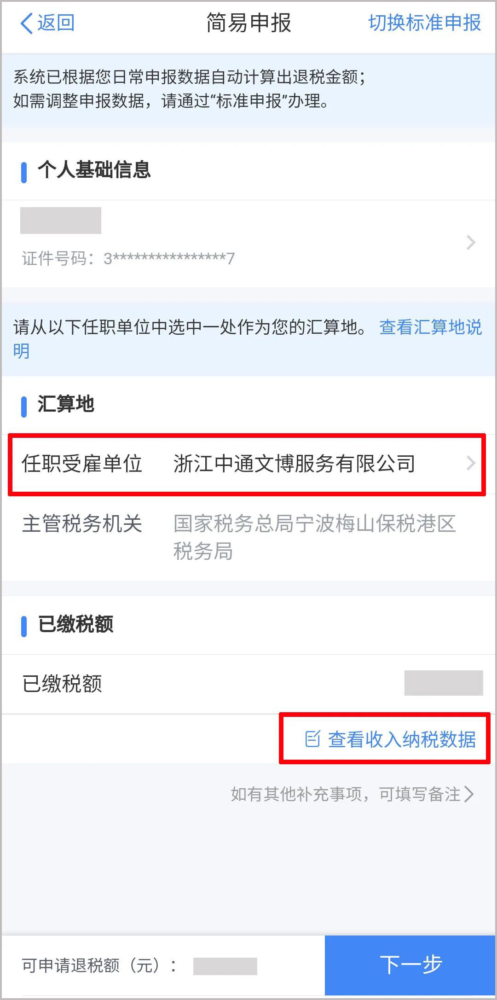Click the 简易申报 page title
Viewport: 497px width, 1000px height.
[248, 23]
